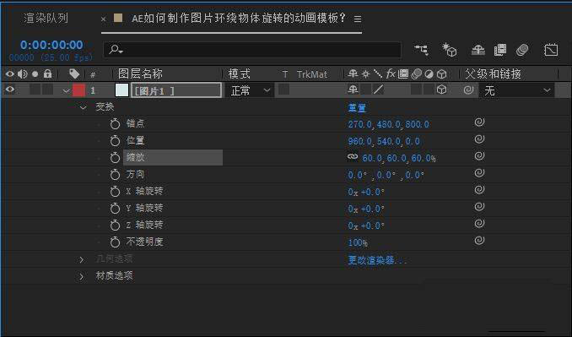572x337 pixels.
Task: Collapse the 图片1 layer twirl arrow
Action: point(66,90)
